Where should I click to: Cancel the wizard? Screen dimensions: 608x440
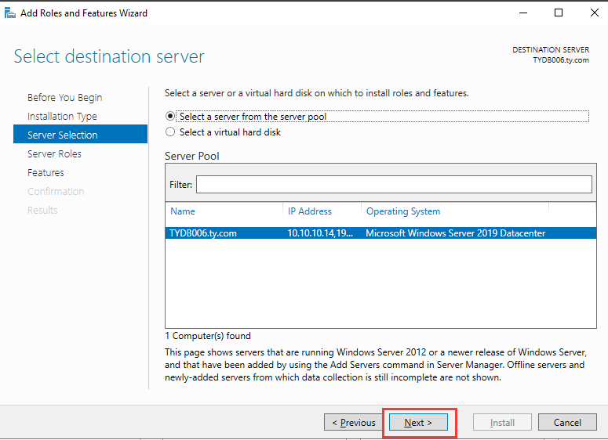pos(567,423)
